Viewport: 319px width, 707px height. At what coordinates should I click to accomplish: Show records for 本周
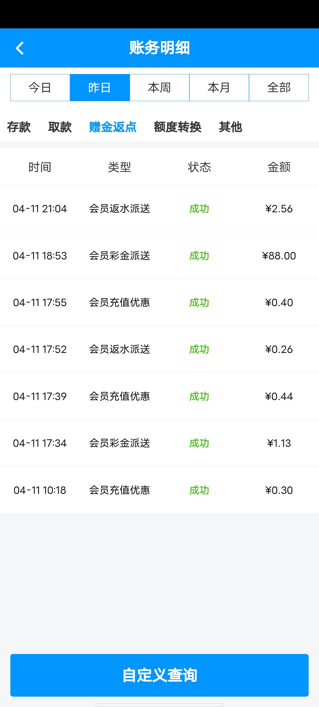click(x=159, y=88)
